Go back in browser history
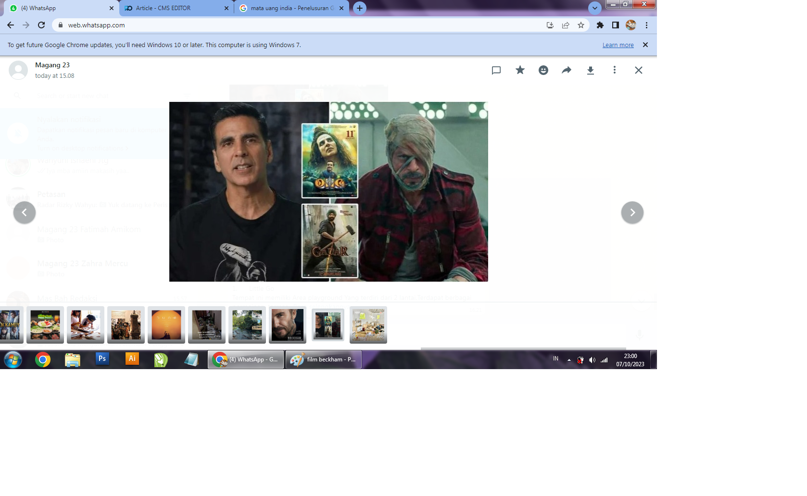 click(11, 25)
